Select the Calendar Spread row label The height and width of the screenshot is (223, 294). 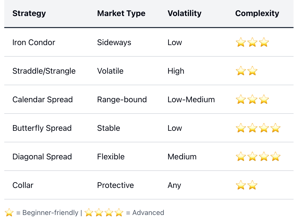pyautogui.click(x=43, y=99)
